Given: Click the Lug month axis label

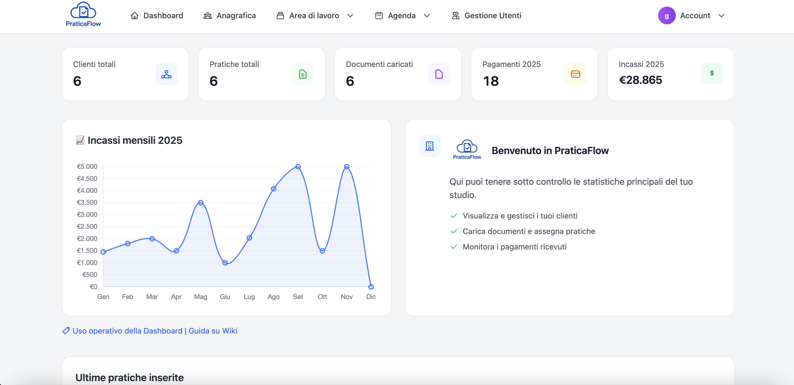Looking at the screenshot, I should [x=249, y=296].
